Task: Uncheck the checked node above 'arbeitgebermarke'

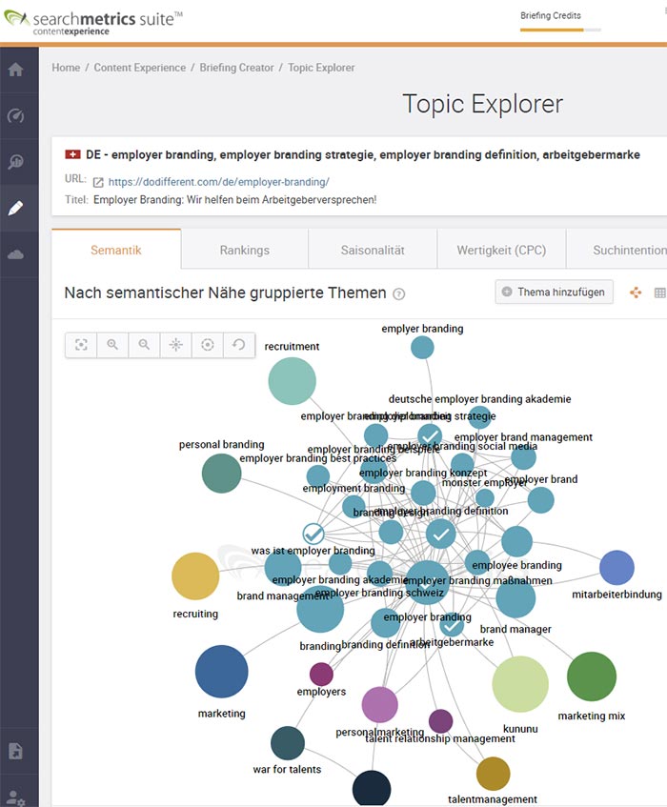Action: (452, 625)
